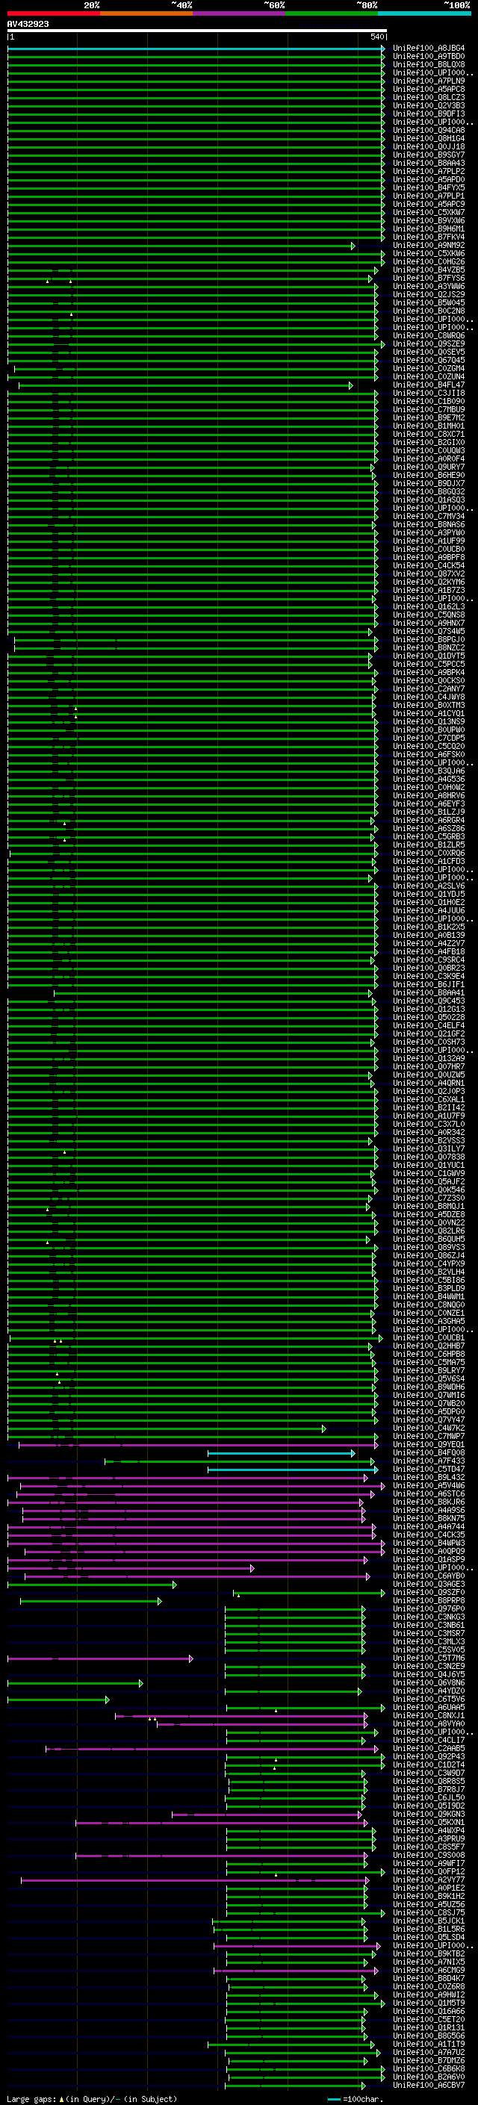The image size is (478, 2105).
Task: Click the 540 query length marker
Action: click(x=377, y=37)
